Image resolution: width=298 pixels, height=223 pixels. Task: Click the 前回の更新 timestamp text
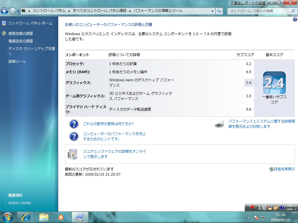(x=93, y=175)
